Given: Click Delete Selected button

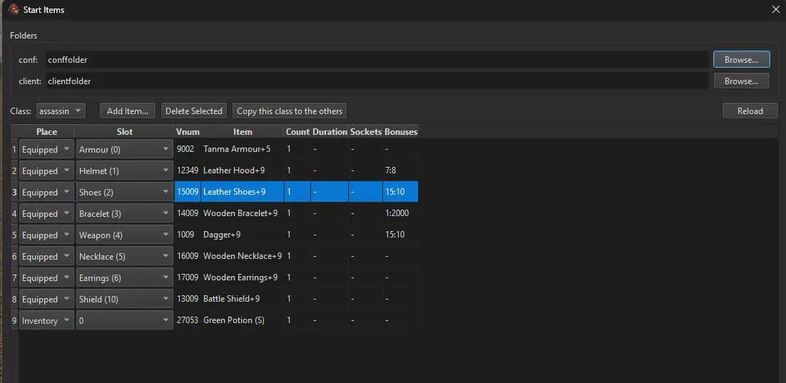Looking at the screenshot, I should pyautogui.click(x=194, y=111).
